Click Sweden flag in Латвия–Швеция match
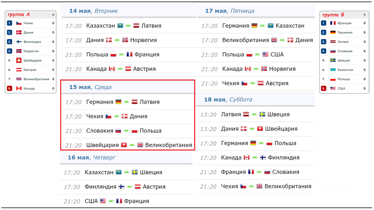Viewport: 374px width, 210px height. tap(262, 114)
